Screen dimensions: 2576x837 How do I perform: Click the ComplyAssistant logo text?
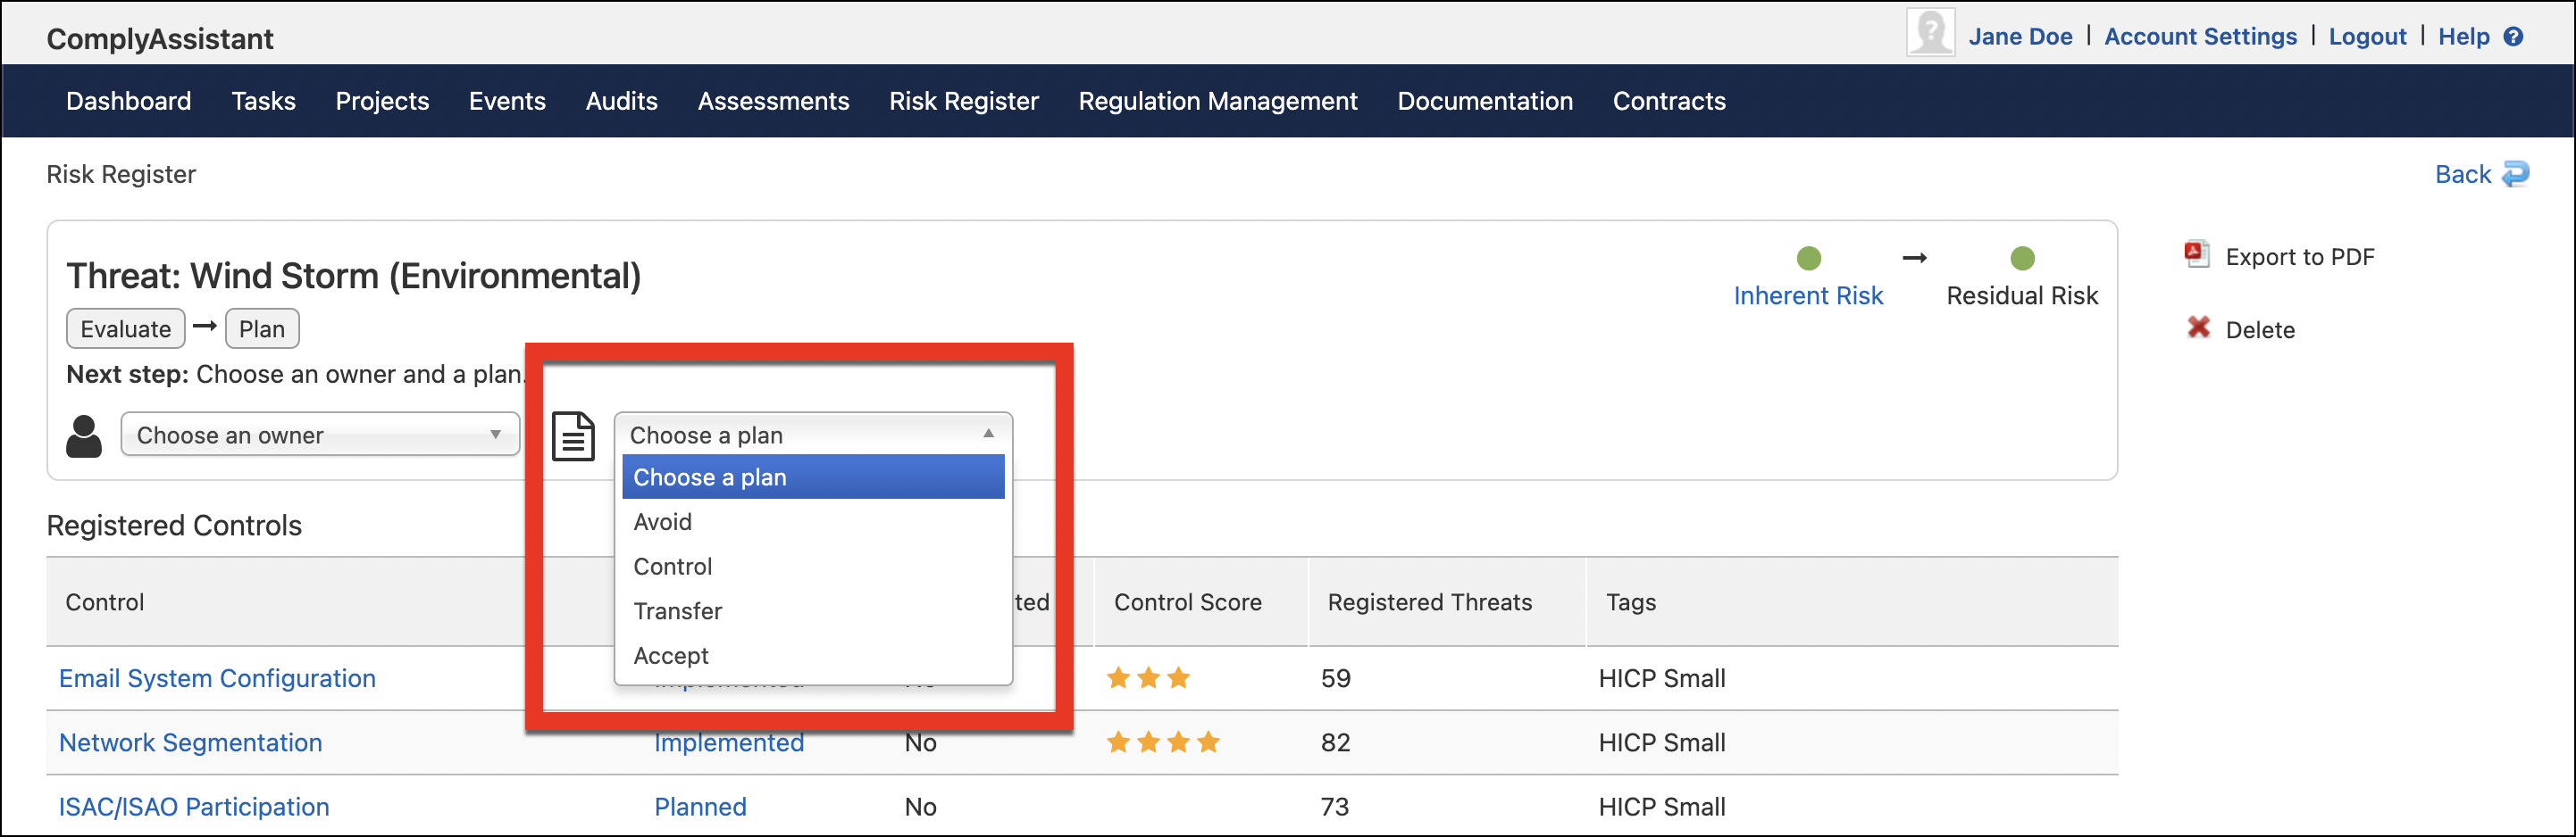(159, 38)
